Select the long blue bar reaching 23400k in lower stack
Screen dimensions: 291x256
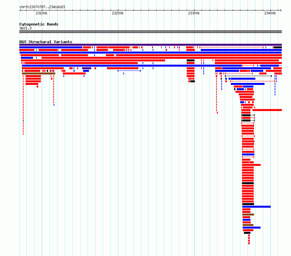click(256, 207)
